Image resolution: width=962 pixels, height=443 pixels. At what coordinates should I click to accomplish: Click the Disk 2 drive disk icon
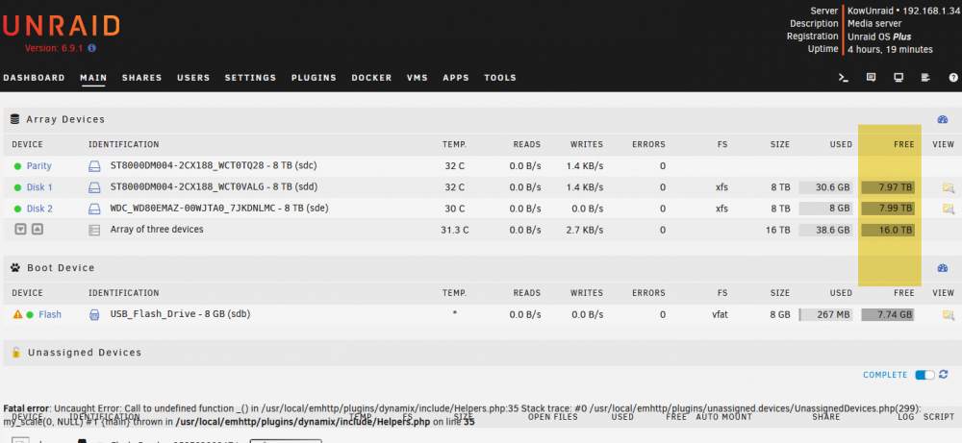[x=94, y=209]
